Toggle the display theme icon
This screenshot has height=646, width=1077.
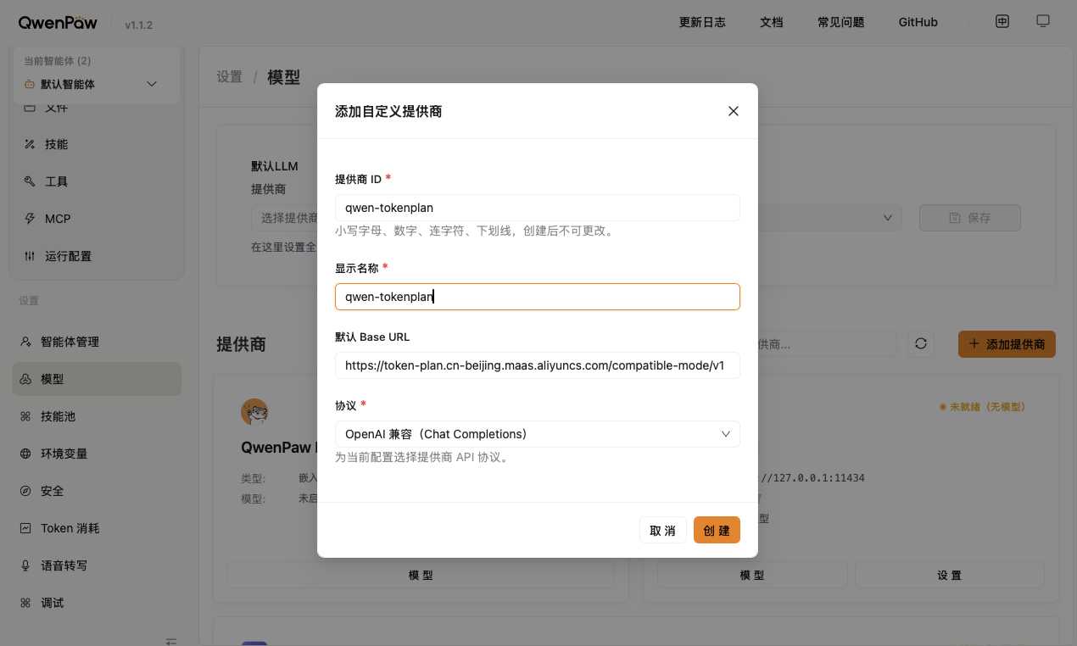pyautogui.click(x=1042, y=21)
